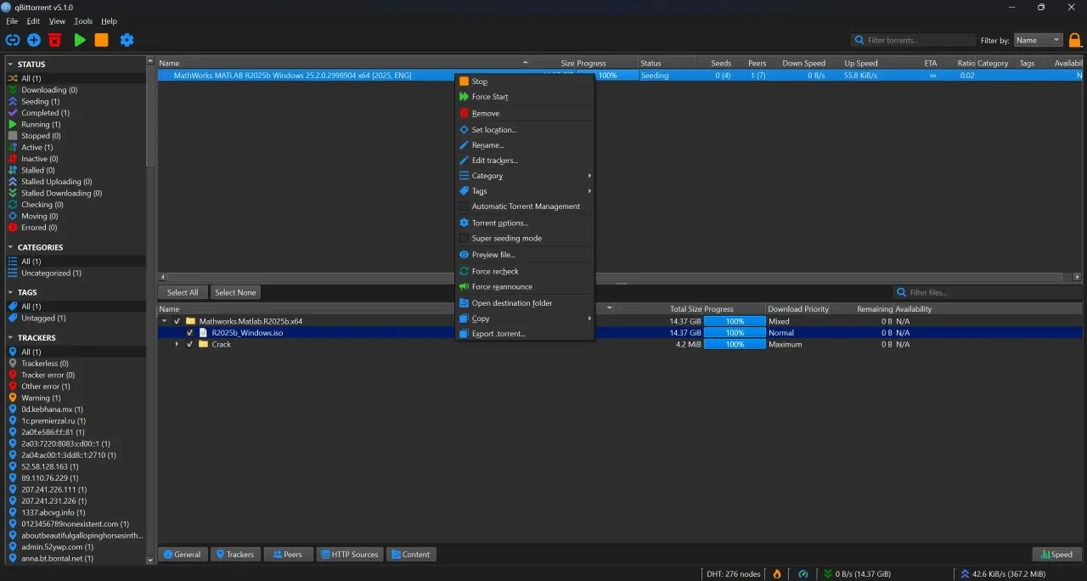Click the Add Torrent Link toolbar icon
This screenshot has height=581, width=1087.
pyautogui.click(x=12, y=40)
